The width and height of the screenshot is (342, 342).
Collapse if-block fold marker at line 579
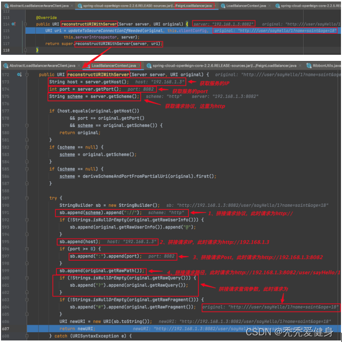27,125
